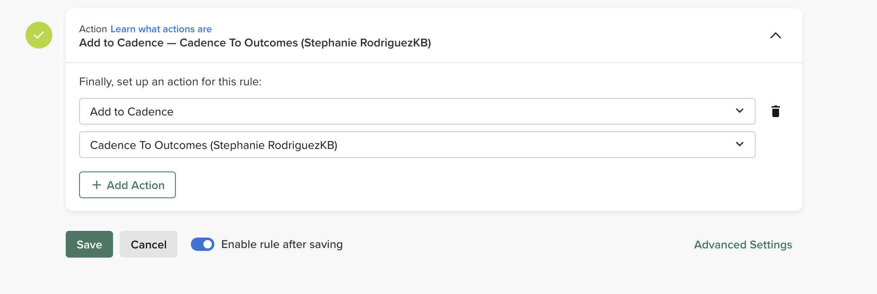
Task: Click the white knob of the enable toggle
Action: click(208, 244)
